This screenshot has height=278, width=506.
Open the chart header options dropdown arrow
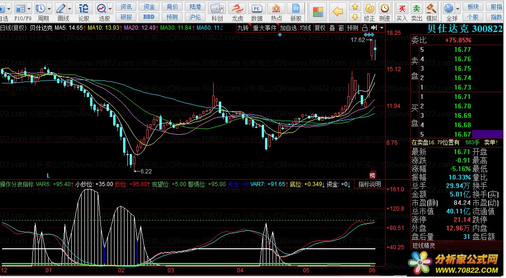pos(382,28)
